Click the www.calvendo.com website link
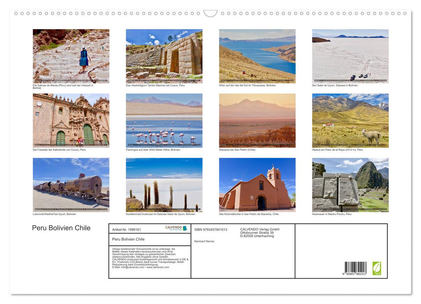421x304 pixels. click(157, 268)
